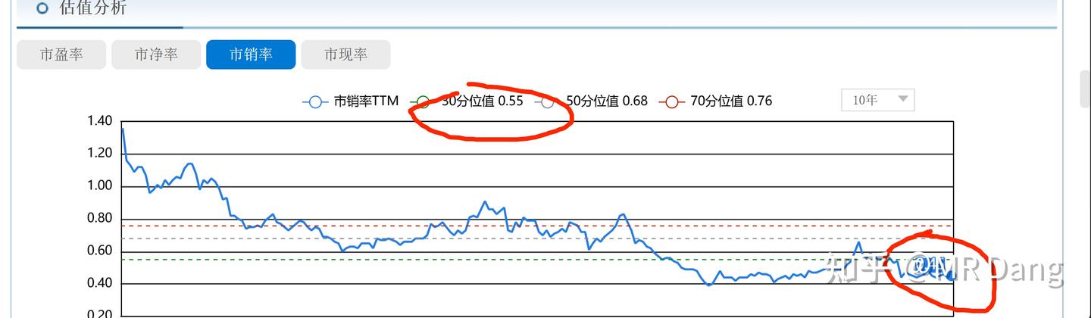The height and width of the screenshot is (318, 1091).
Task: Click the circle bullet icon beside 估值分析
Action: (x=42, y=8)
